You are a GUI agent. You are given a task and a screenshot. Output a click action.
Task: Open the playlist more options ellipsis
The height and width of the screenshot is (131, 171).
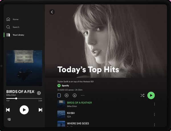tap(83, 95)
